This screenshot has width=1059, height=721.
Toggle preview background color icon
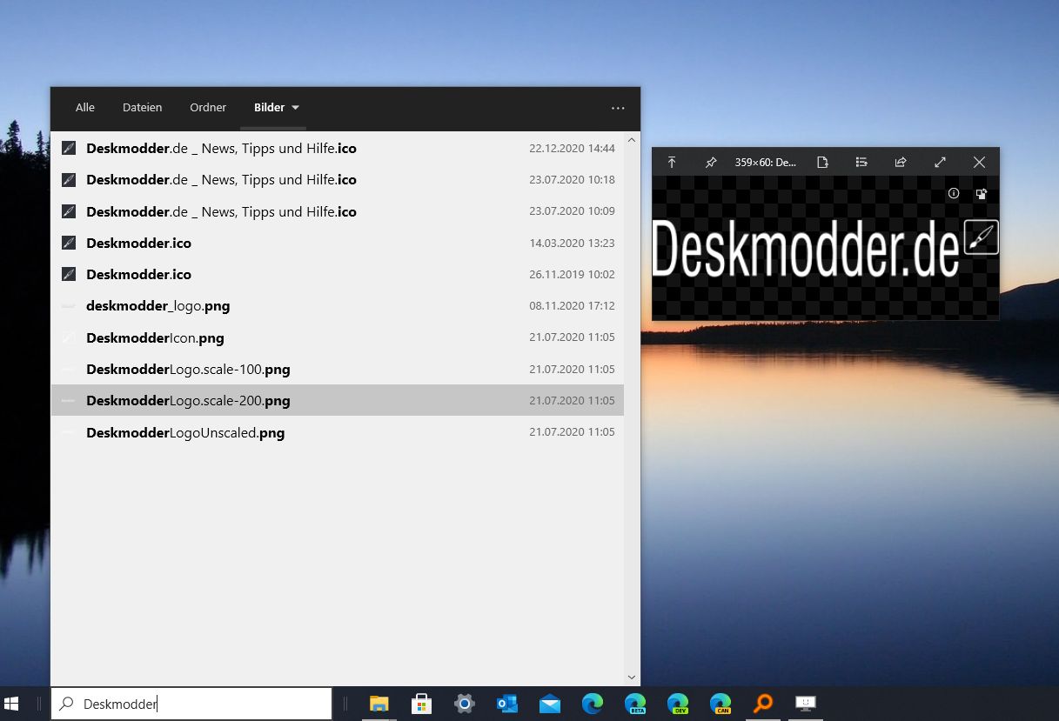[x=982, y=194]
